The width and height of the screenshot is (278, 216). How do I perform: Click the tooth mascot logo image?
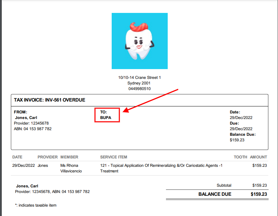(x=140, y=41)
